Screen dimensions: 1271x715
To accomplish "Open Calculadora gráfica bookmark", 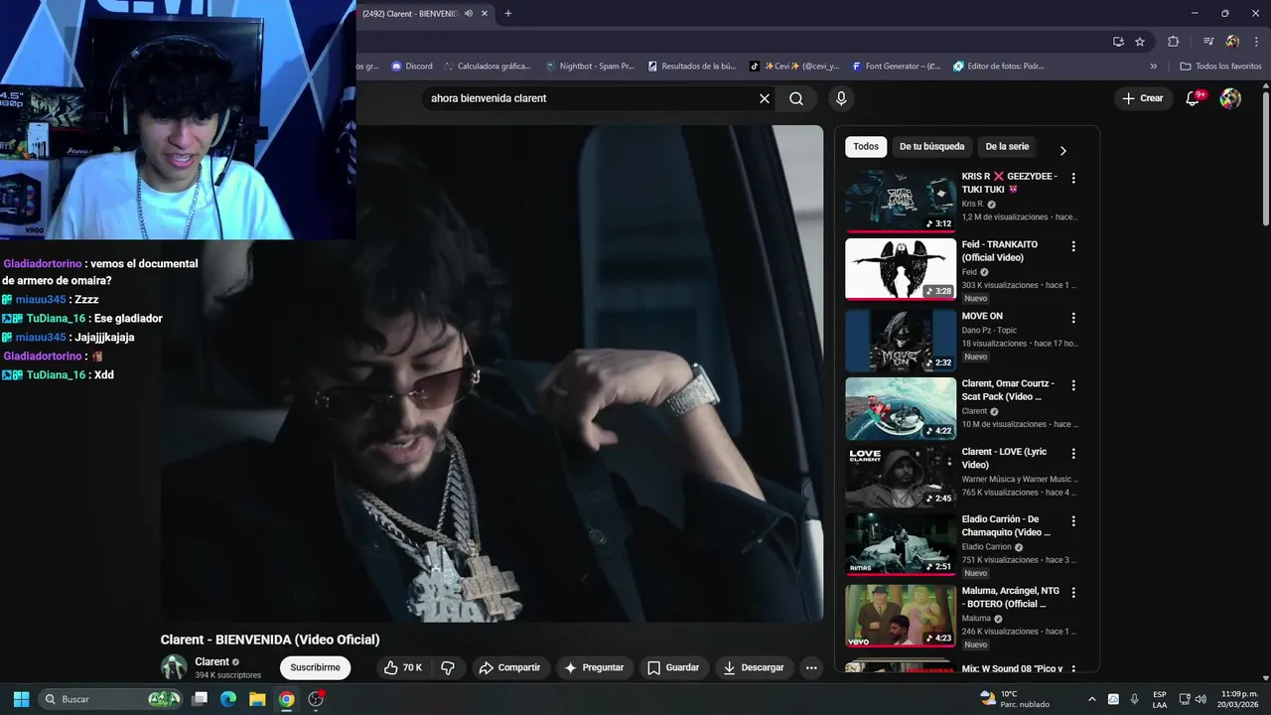I will pyautogui.click(x=488, y=67).
